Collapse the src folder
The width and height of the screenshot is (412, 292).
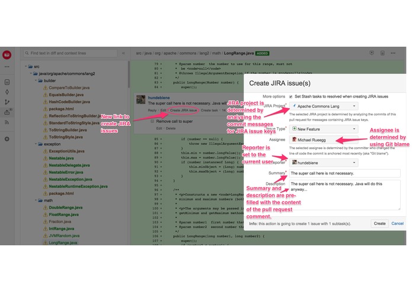(x=25, y=67)
